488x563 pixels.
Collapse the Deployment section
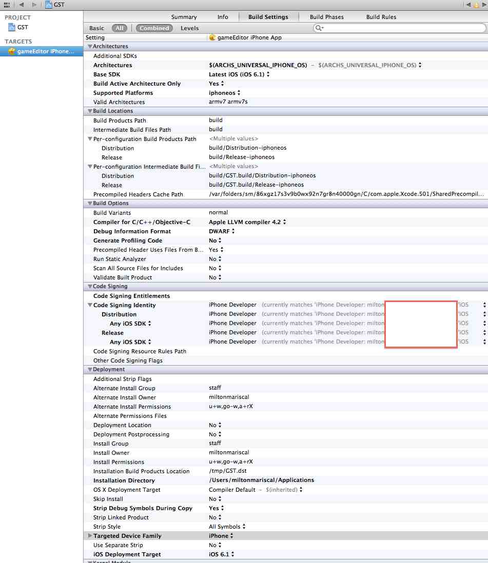(90, 370)
